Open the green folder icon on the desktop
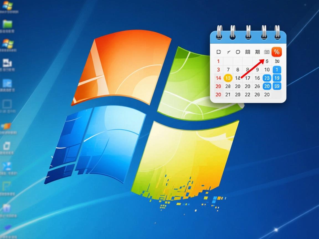The height and width of the screenshot is (239, 319). tap(7, 22)
